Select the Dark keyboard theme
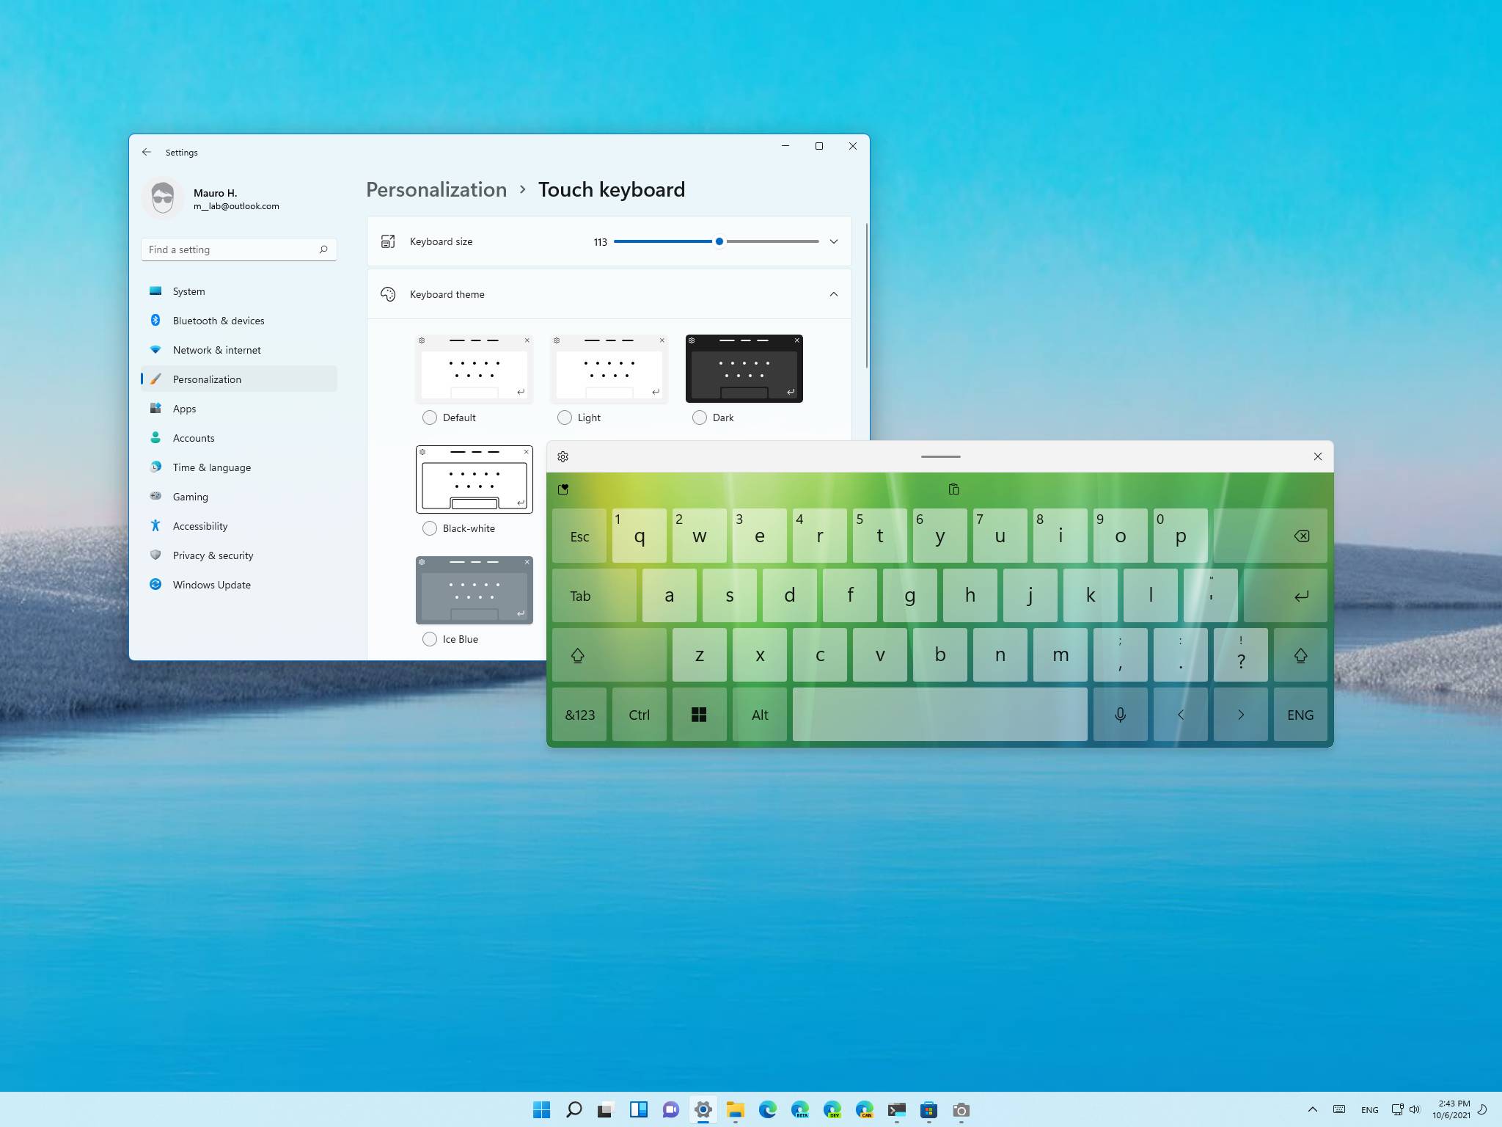The height and width of the screenshot is (1127, 1502). click(x=699, y=417)
